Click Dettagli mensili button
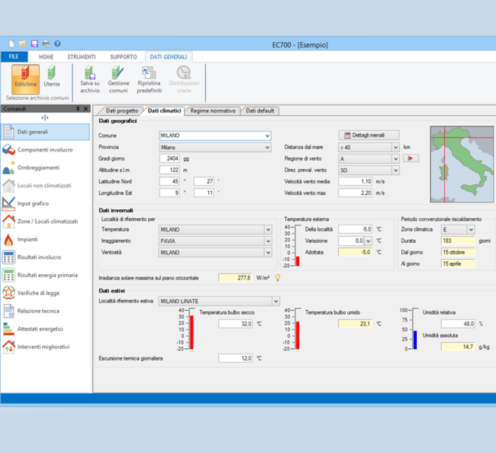Screen dimensions: 496x453 369,135
